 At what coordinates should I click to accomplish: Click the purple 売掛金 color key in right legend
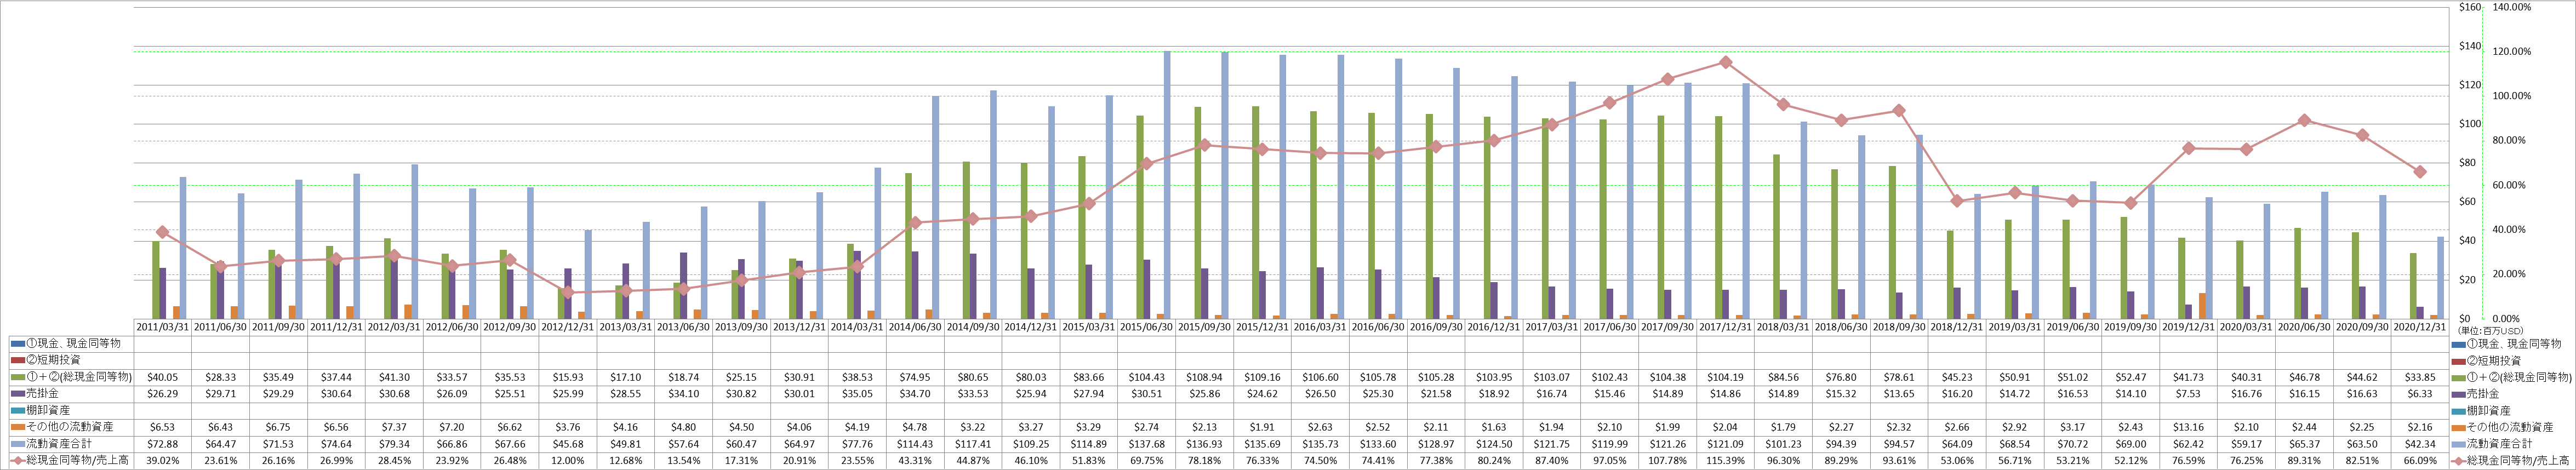coord(2458,394)
